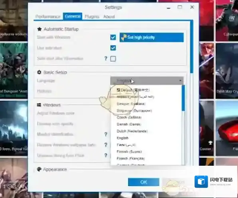Choose French (Français) in language list

[131, 158]
